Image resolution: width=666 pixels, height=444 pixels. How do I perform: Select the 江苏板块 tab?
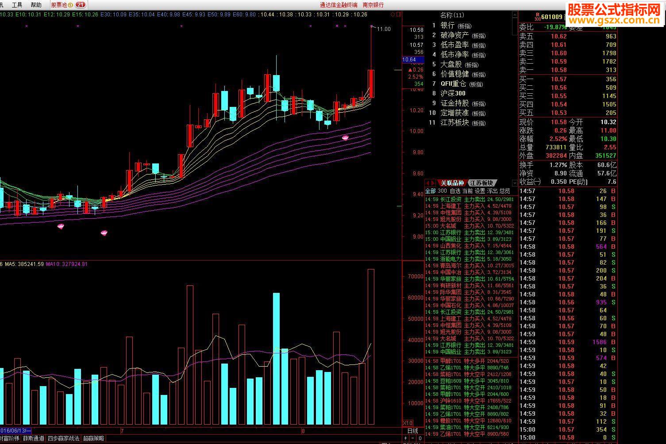[481, 183]
